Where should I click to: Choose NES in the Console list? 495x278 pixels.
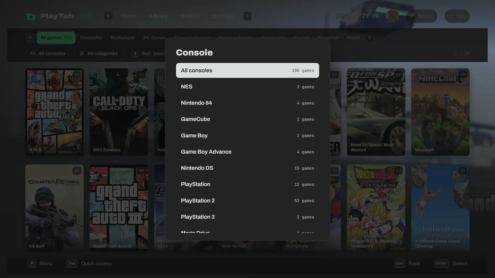point(247,87)
